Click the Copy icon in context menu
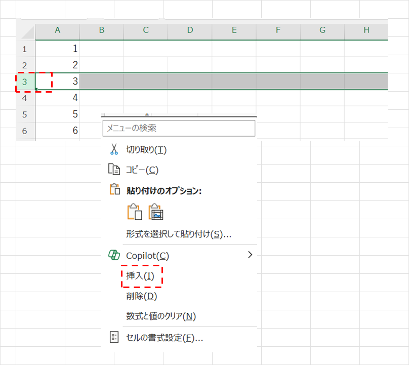The image size is (409, 365). [x=114, y=170]
